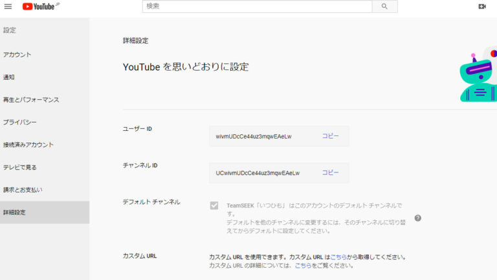Click the 検索 search input field
Image resolution: width=497 pixels, height=280 pixels.
point(257,6)
